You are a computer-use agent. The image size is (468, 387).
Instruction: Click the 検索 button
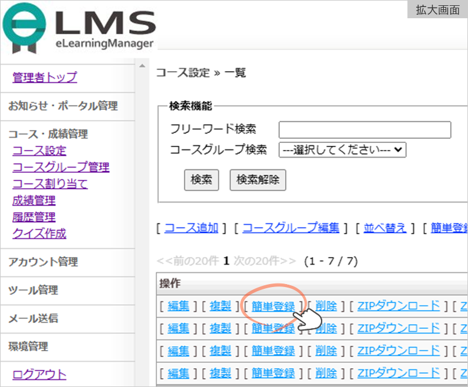202,180
